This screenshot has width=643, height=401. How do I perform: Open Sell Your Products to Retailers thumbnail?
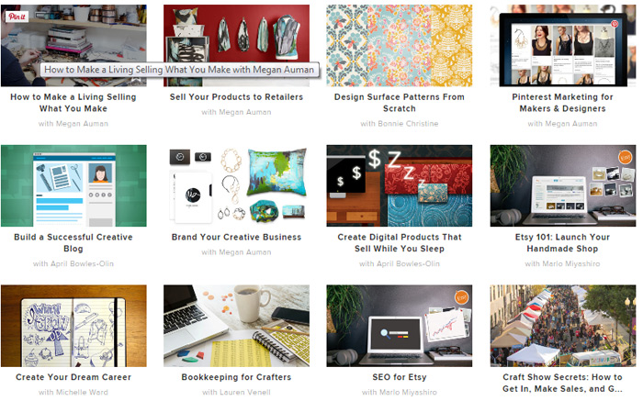click(236, 46)
